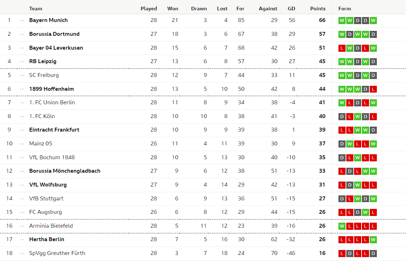The image size is (406, 261).
Task: Click 1. FC Köln's green W form badge
Action: pos(358,116)
